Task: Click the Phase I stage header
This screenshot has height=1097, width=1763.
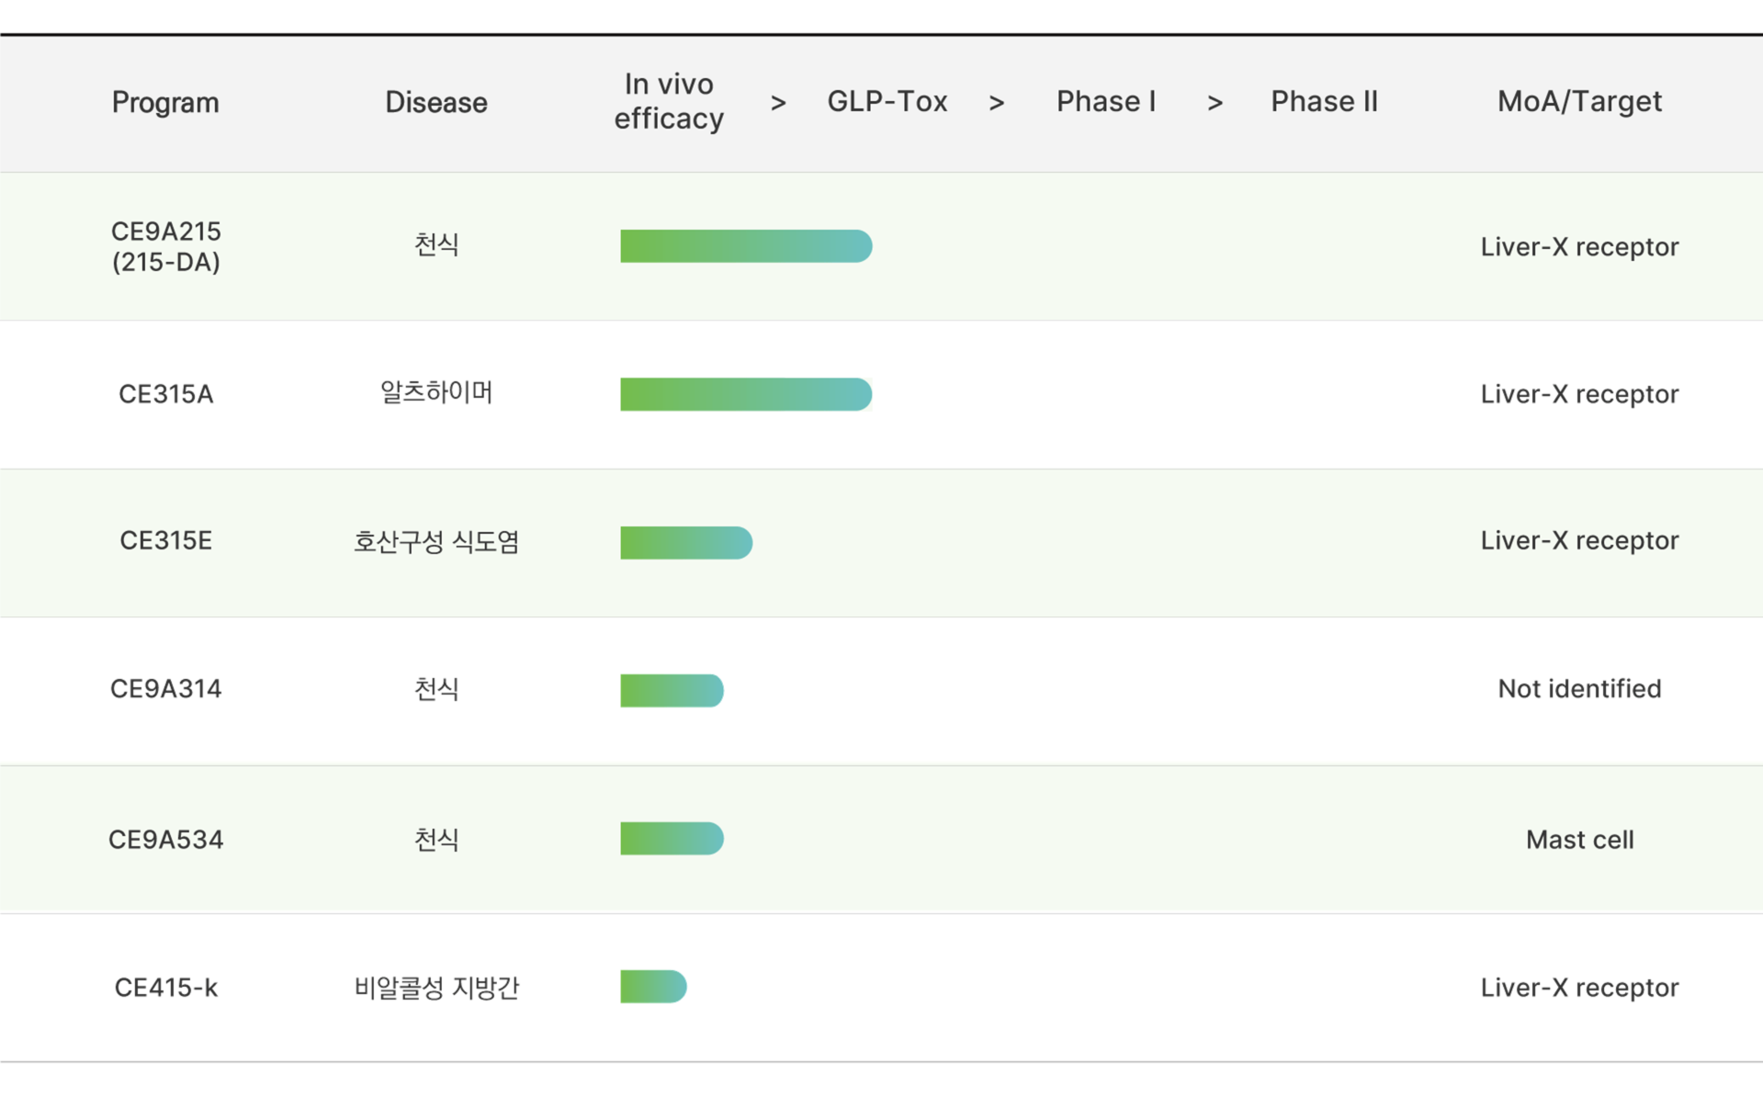Action: tap(1105, 101)
